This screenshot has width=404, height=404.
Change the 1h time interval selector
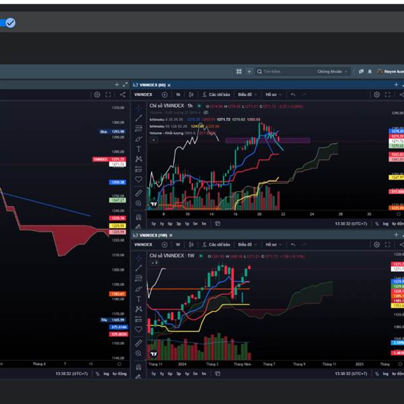pos(178,94)
